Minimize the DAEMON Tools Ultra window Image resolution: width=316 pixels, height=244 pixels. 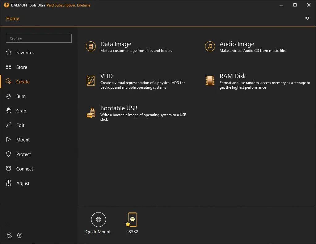coord(281,5)
